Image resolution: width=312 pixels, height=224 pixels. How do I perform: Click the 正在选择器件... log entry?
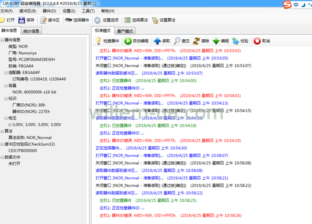click(141, 148)
